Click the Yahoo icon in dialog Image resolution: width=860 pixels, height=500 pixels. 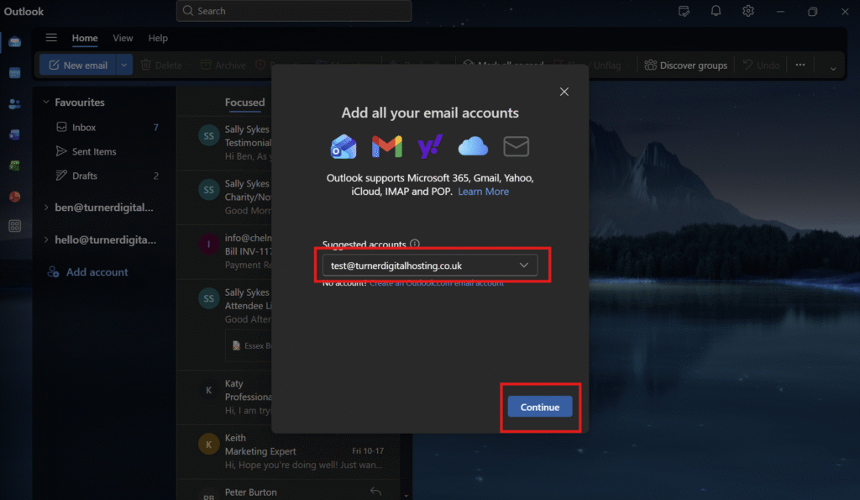430,146
